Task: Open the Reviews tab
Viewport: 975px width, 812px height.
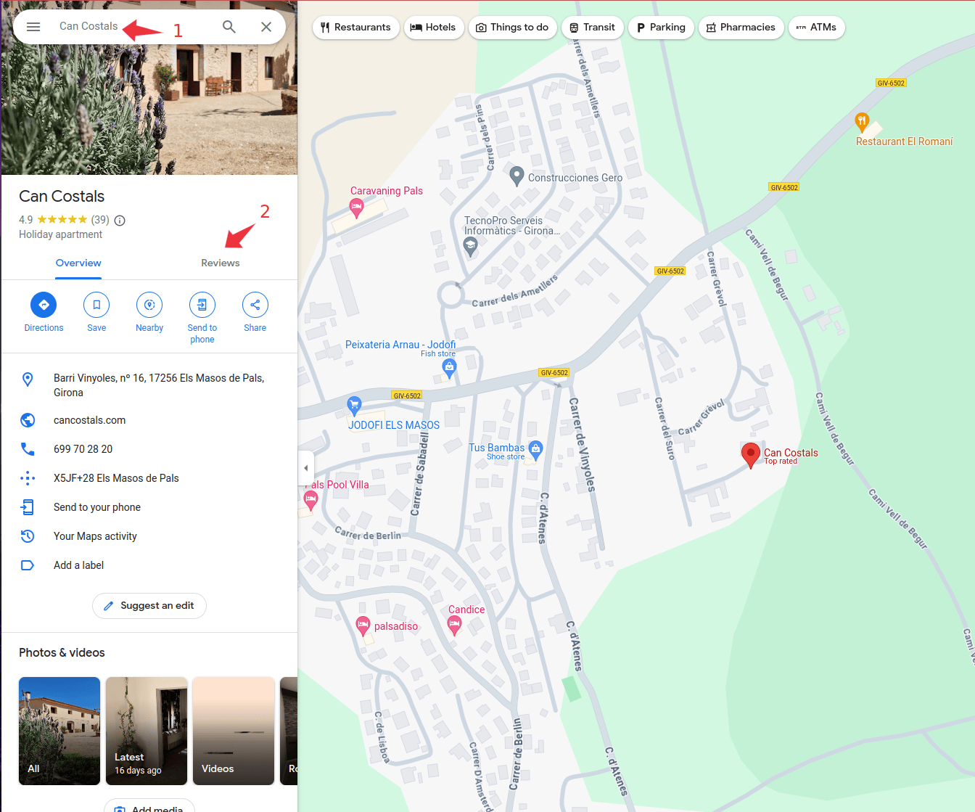Action: pyautogui.click(x=221, y=263)
